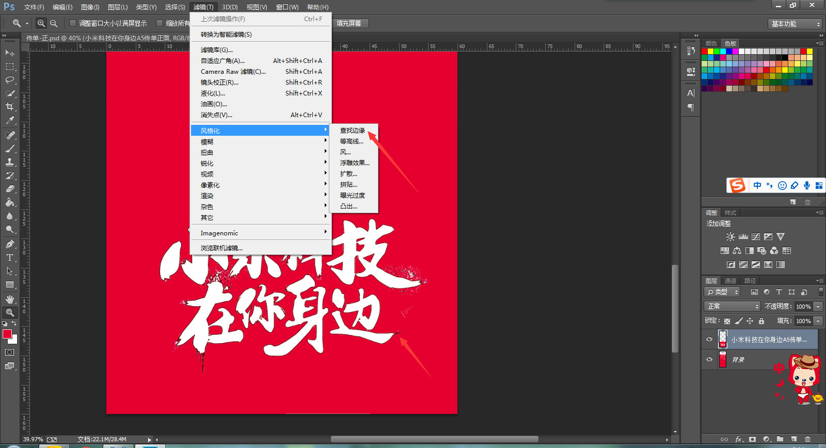
Task: Expand the 扭曲 submenu
Action: 261,152
